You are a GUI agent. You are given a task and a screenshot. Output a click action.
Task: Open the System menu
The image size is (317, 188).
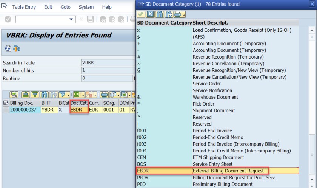point(86,7)
